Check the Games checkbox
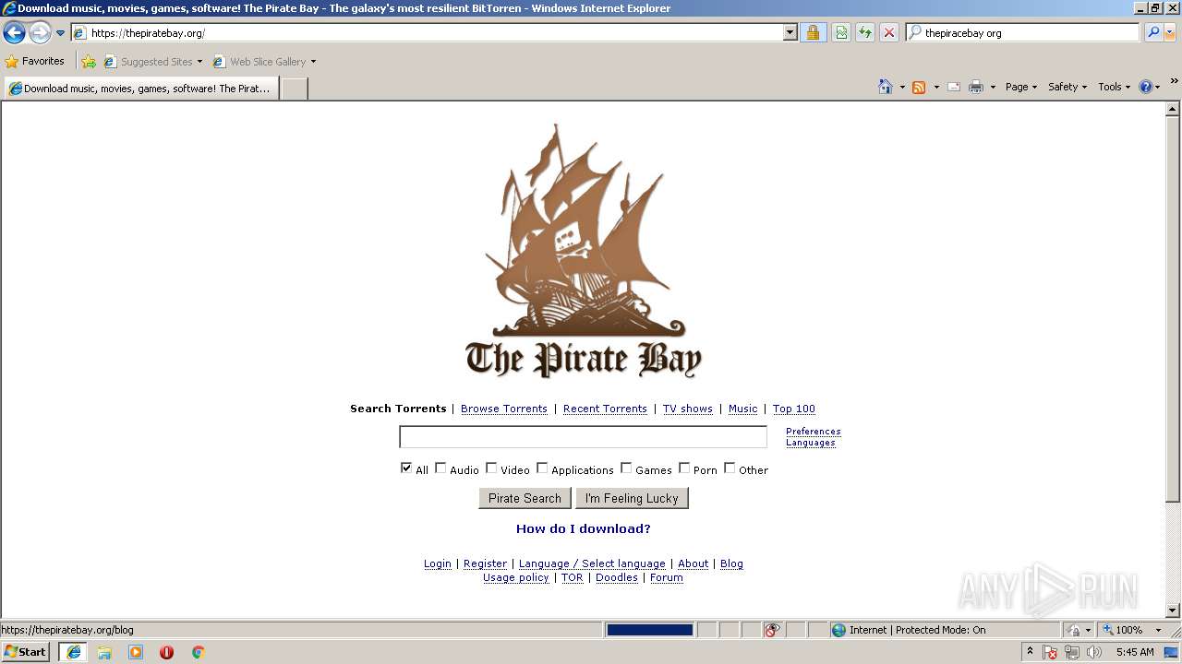Viewport: 1182px width, 664px height. [626, 468]
